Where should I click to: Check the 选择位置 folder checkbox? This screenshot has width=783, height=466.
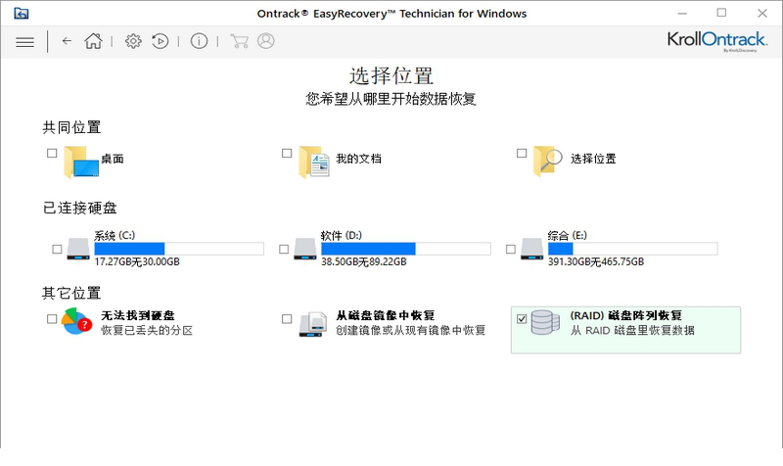(522, 153)
